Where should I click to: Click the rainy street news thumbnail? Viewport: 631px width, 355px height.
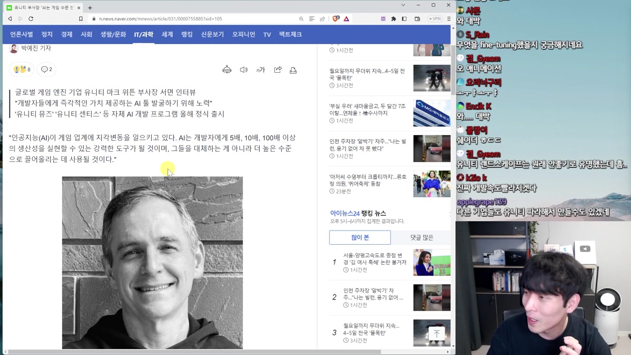(x=432, y=78)
